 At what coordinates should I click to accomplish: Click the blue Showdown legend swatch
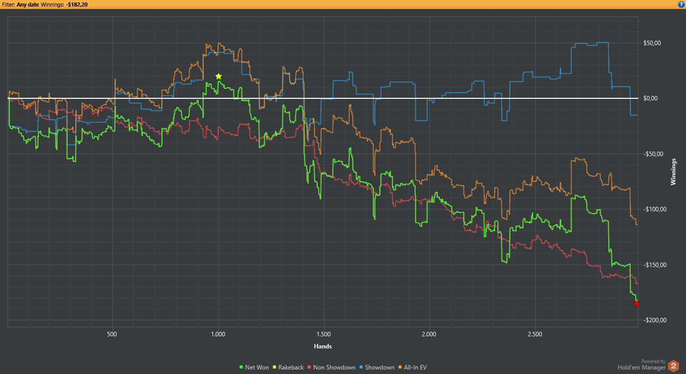point(361,367)
